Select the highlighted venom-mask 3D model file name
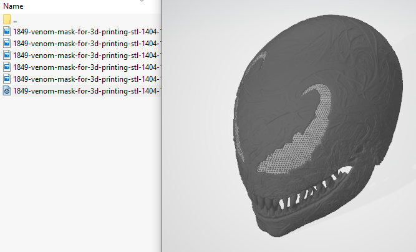The height and width of the screenshot is (252, 416). click(x=87, y=90)
